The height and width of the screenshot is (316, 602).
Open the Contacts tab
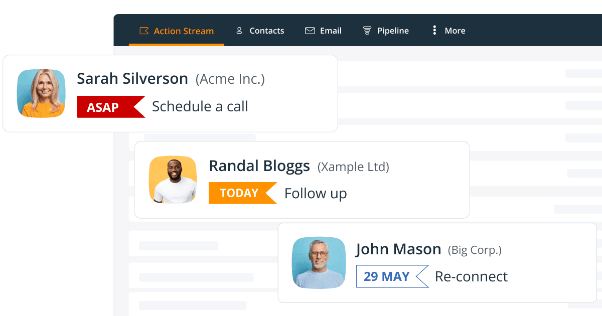(267, 31)
